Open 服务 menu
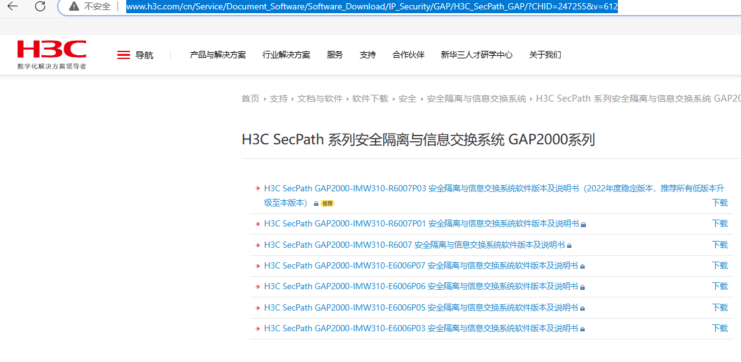 pyautogui.click(x=335, y=55)
